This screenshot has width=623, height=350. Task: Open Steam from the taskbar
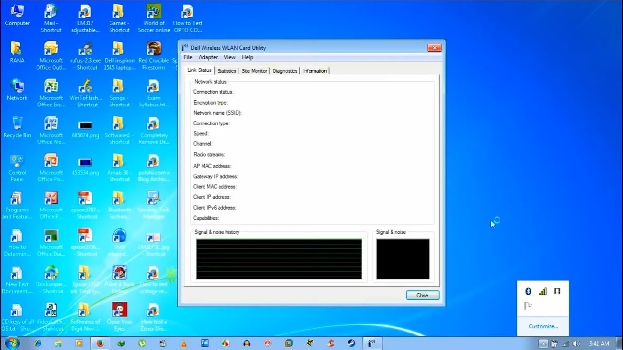351,343
